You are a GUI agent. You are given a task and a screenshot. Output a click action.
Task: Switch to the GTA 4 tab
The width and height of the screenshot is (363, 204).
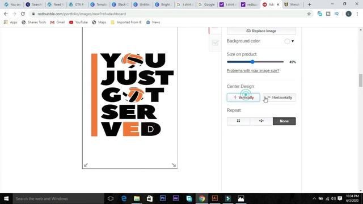tap(77, 5)
